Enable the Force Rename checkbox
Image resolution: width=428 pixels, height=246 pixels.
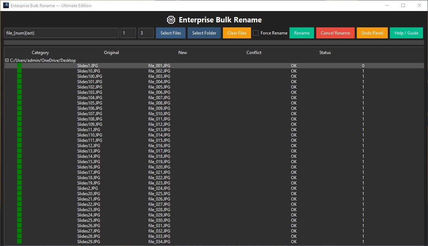coord(256,33)
